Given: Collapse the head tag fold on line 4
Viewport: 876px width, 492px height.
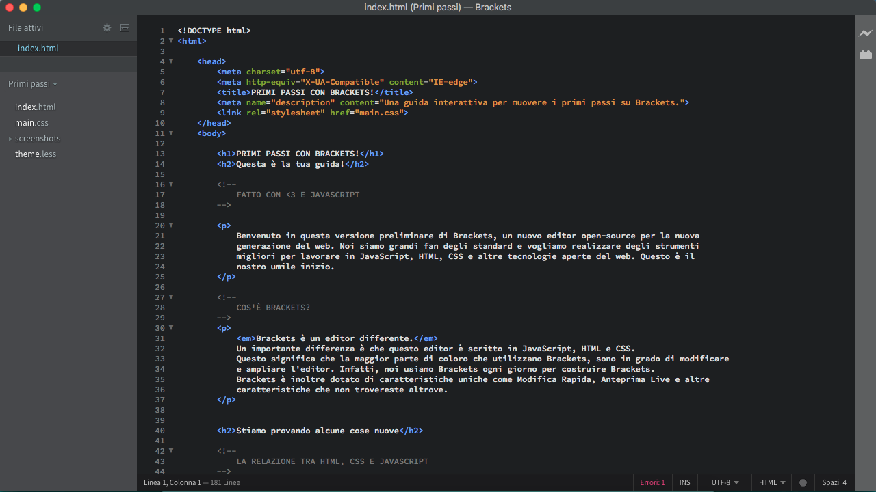Looking at the screenshot, I should (171, 61).
